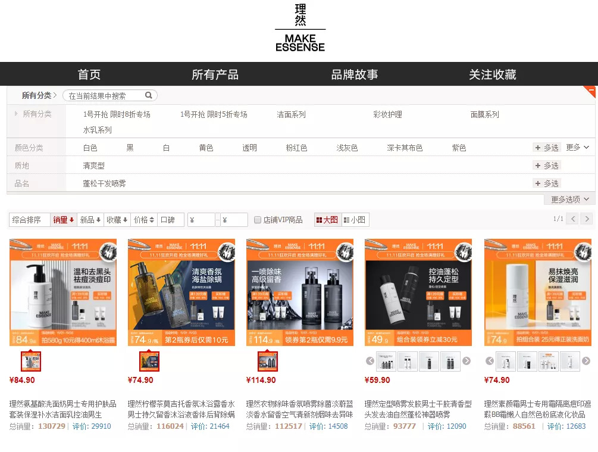
Task: Select 粉红色 color filter
Action: [296, 148]
